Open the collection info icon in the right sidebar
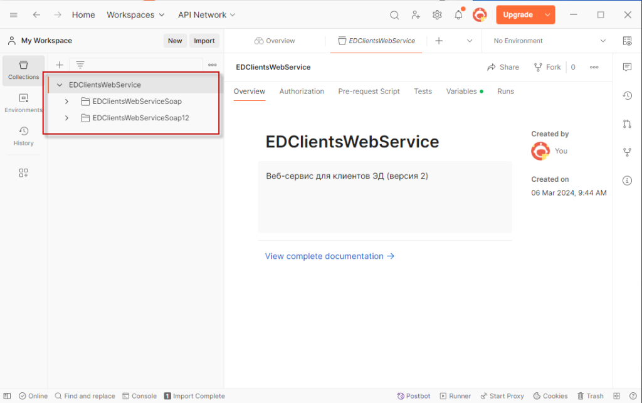The image size is (642, 403). pos(627,181)
